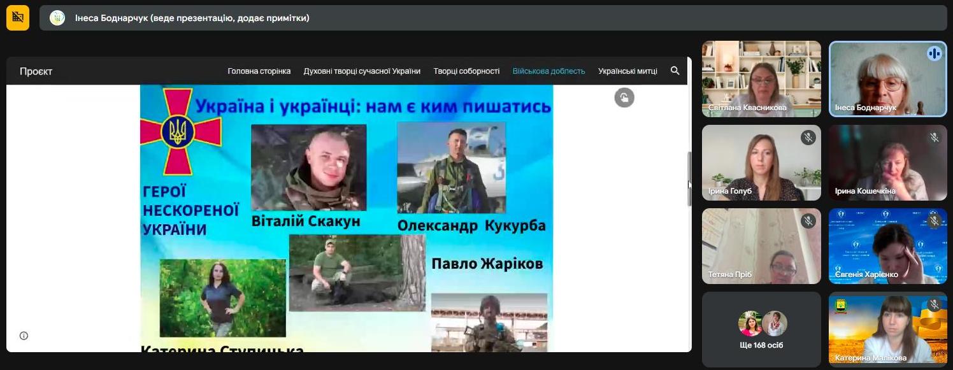Image resolution: width=953 pixels, height=370 pixels.
Task: Expand the Інеса Боднарчук presenter banner
Action: [192, 18]
